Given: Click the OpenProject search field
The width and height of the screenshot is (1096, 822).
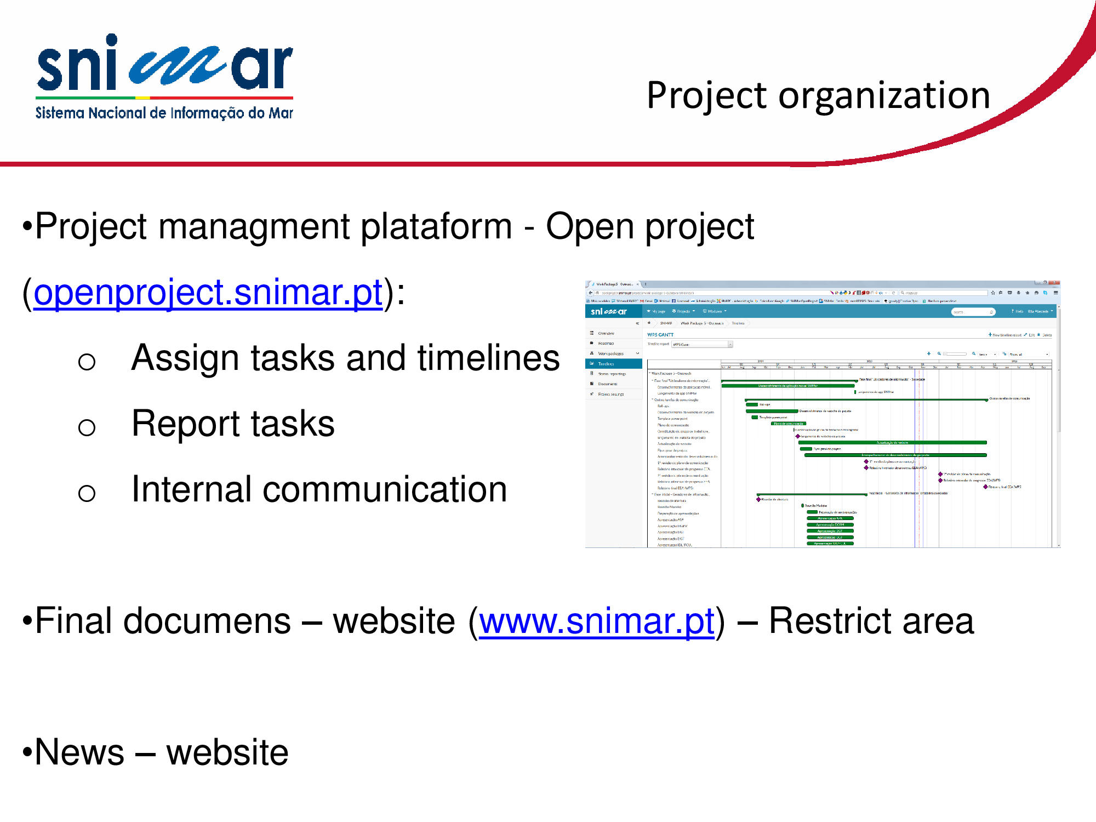Looking at the screenshot, I should point(973,312).
